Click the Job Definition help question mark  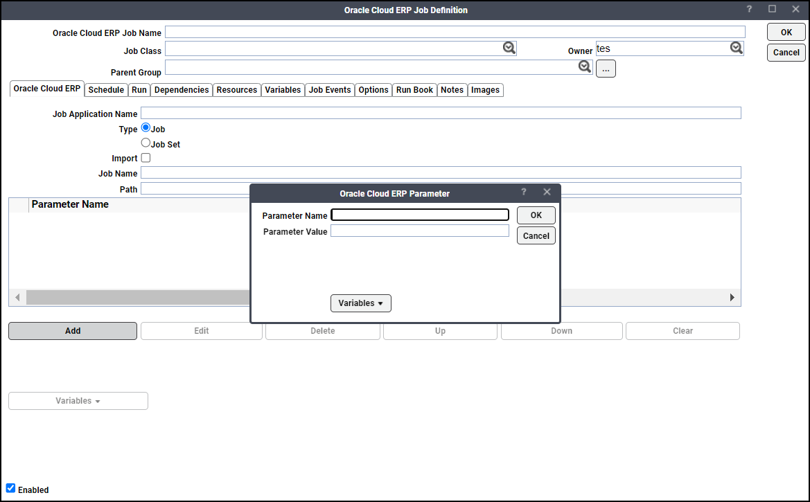point(749,9)
